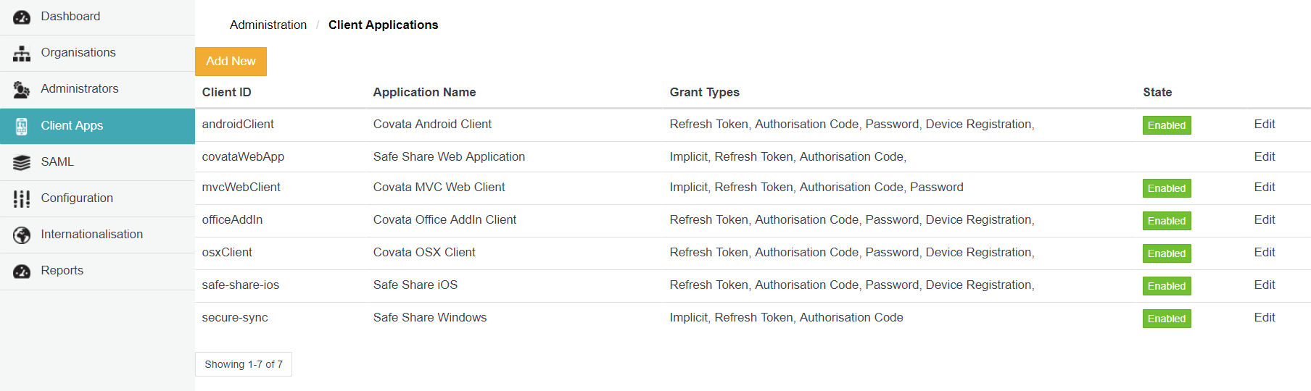
Task: Click grant types of secure-sync row
Action: pos(786,318)
